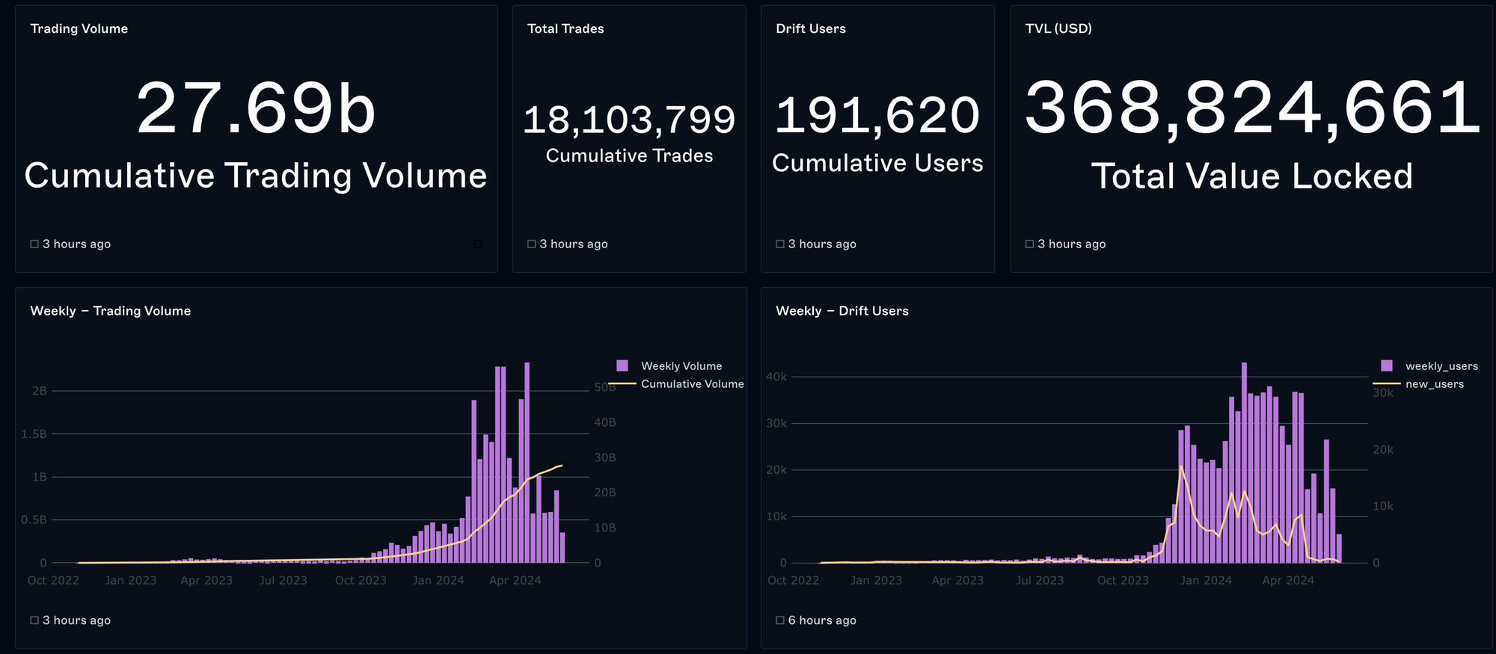Toggle the weekly_users series in the legend
This screenshot has height=654, width=1496.
point(1441,366)
